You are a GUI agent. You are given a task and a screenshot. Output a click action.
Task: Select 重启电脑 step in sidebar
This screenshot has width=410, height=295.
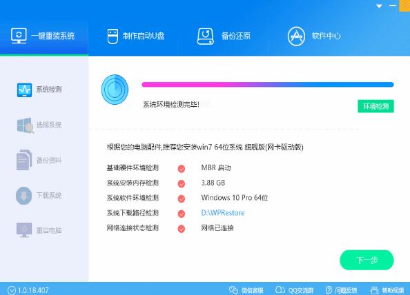click(x=39, y=230)
